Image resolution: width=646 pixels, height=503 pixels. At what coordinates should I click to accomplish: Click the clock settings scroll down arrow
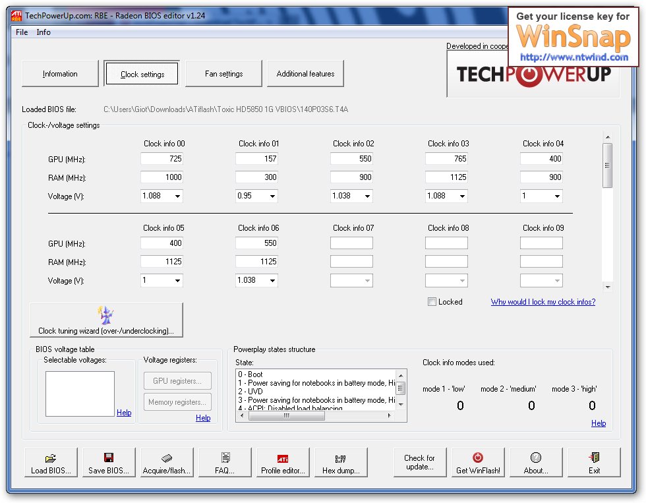click(608, 287)
